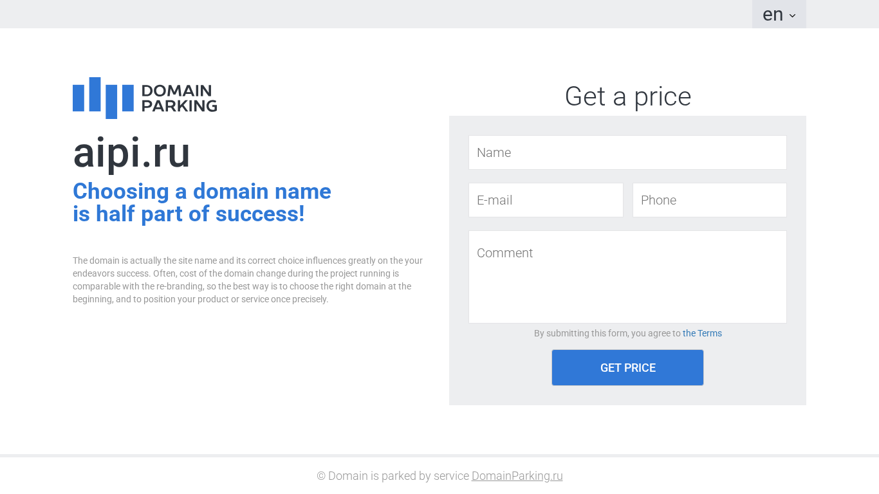879x494 pixels.
Task: Focus the Name input field
Action: pos(627,152)
